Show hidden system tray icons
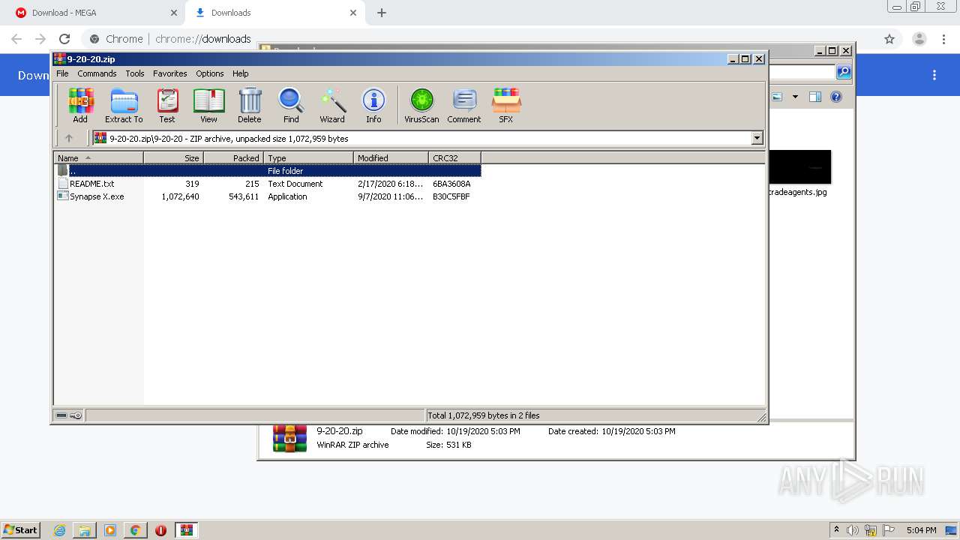This screenshot has width=960, height=540. tap(837, 530)
